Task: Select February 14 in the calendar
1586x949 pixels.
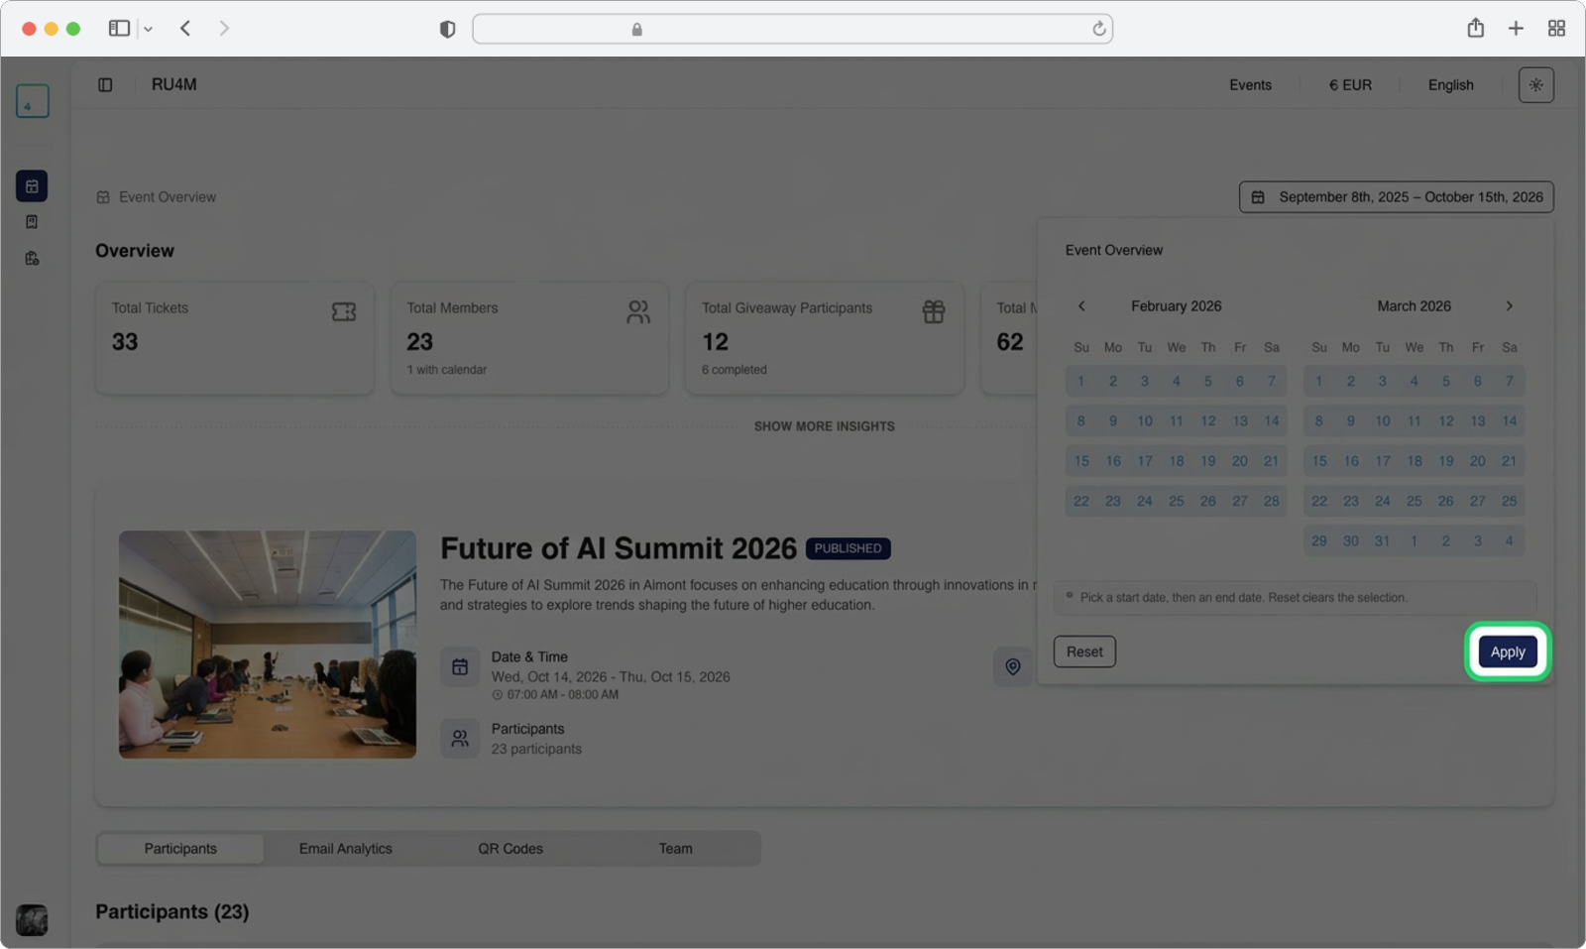Action: (1271, 421)
